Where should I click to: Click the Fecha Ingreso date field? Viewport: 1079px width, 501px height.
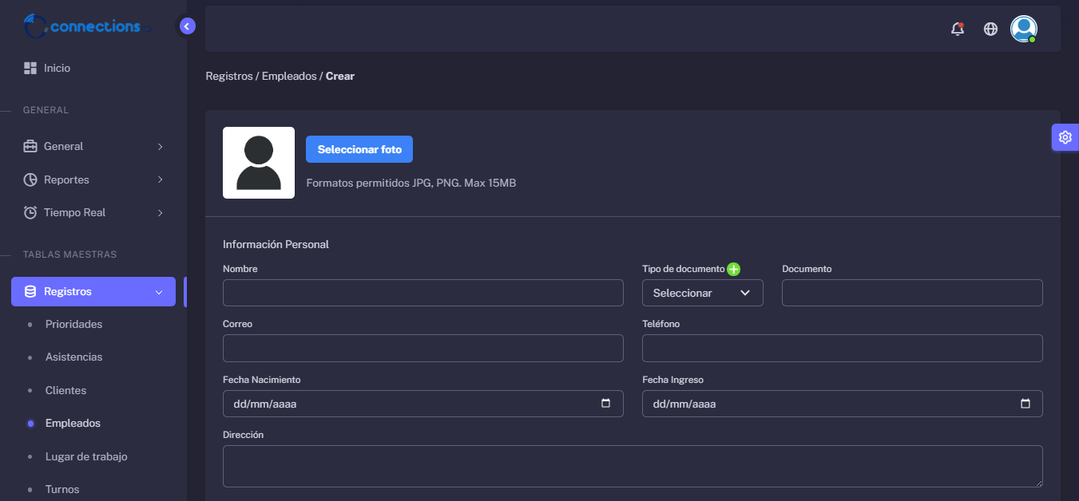(843, 404)
